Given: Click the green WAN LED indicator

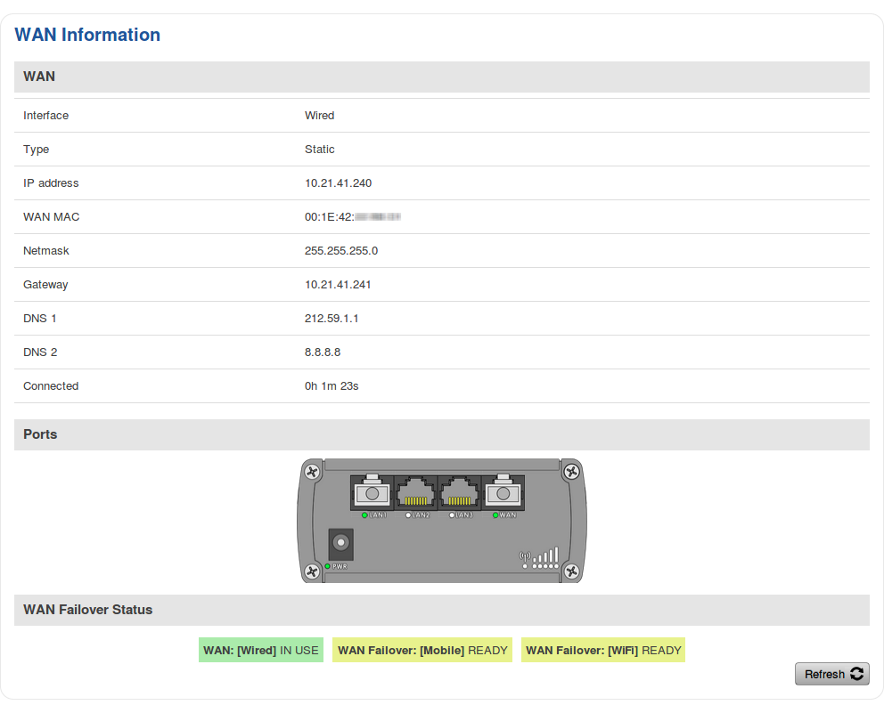Looking at the screenshot, I should pos(495,515).
